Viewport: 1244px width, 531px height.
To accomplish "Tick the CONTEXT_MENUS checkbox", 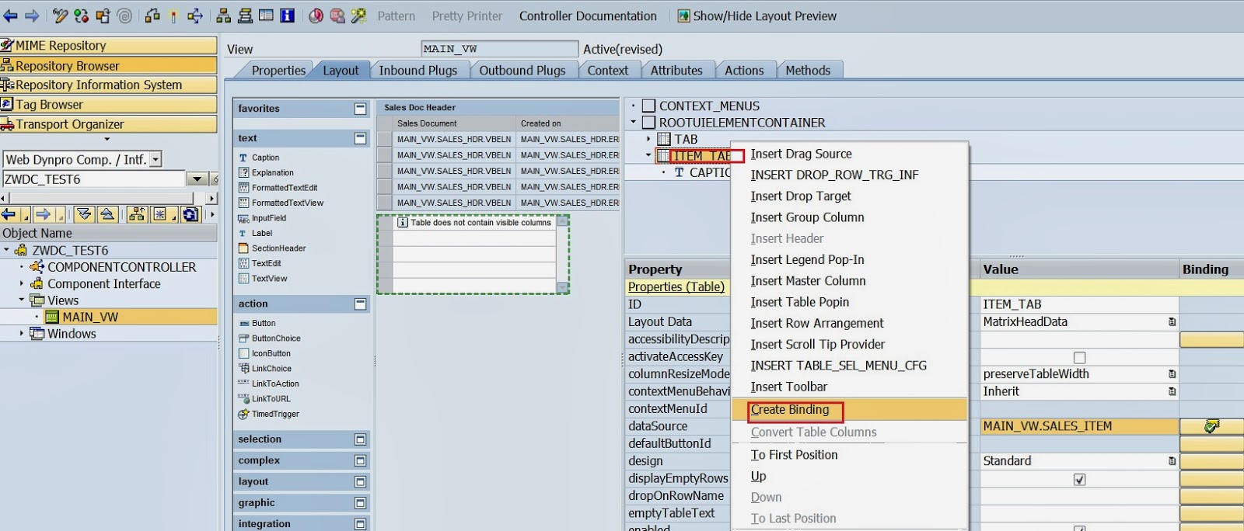I will coord(648,106).
